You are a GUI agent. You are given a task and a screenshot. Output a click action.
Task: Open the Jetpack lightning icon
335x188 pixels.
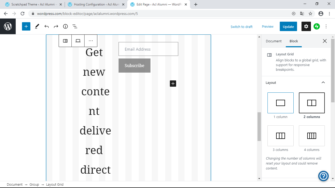coord(317,26)
